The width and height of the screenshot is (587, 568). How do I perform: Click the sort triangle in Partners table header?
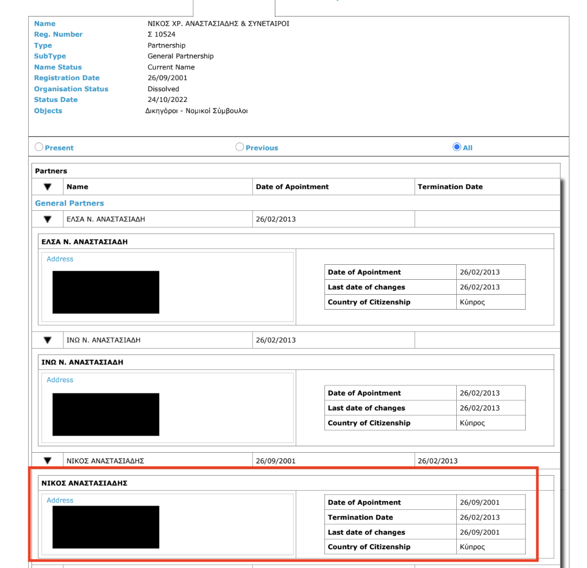(x=47, y=187)
